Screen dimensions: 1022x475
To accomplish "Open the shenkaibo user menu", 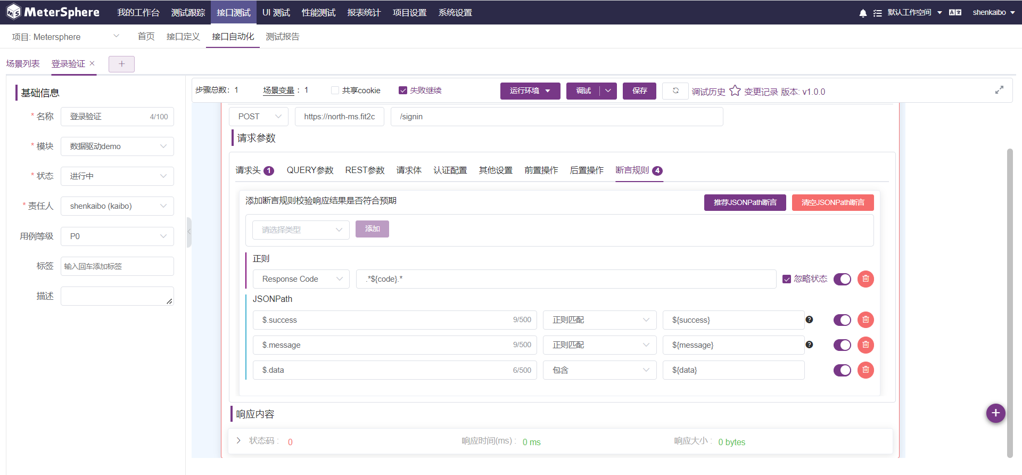I will [x=993, y=12].
